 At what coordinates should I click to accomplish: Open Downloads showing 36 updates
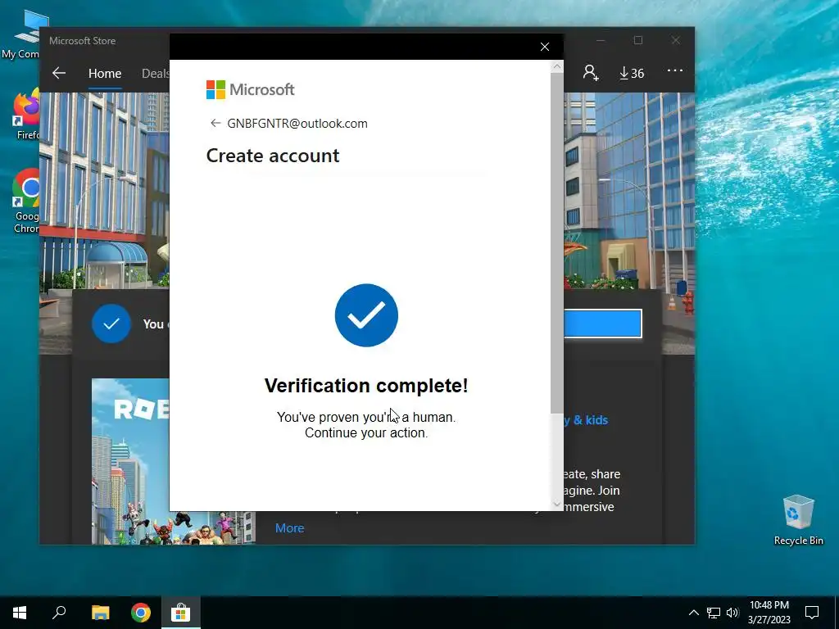[x=632, y=73]
